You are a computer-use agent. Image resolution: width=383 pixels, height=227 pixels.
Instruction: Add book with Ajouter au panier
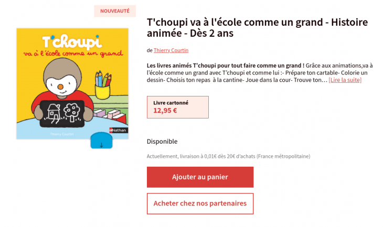(x=200, y=177)
